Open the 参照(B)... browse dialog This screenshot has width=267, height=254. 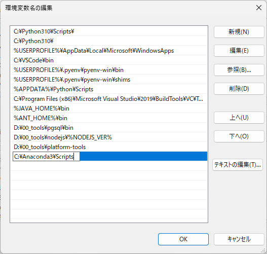click(239, 70)
